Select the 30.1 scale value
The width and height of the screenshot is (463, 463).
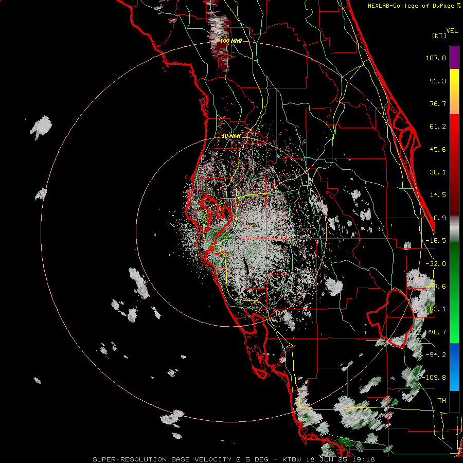(x=438, y=172)
